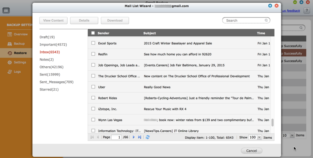This screenshot has height=158, width=313.
Task: Click the Logs sidebar icon
Action: point(10,72)
